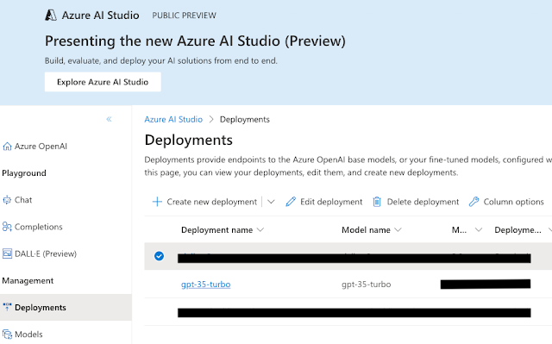Viewport: 552px width, 344px height.
Task: Click the Azure AI Studio logo icon
Action: pyautogui.click(x=51, y=16)
